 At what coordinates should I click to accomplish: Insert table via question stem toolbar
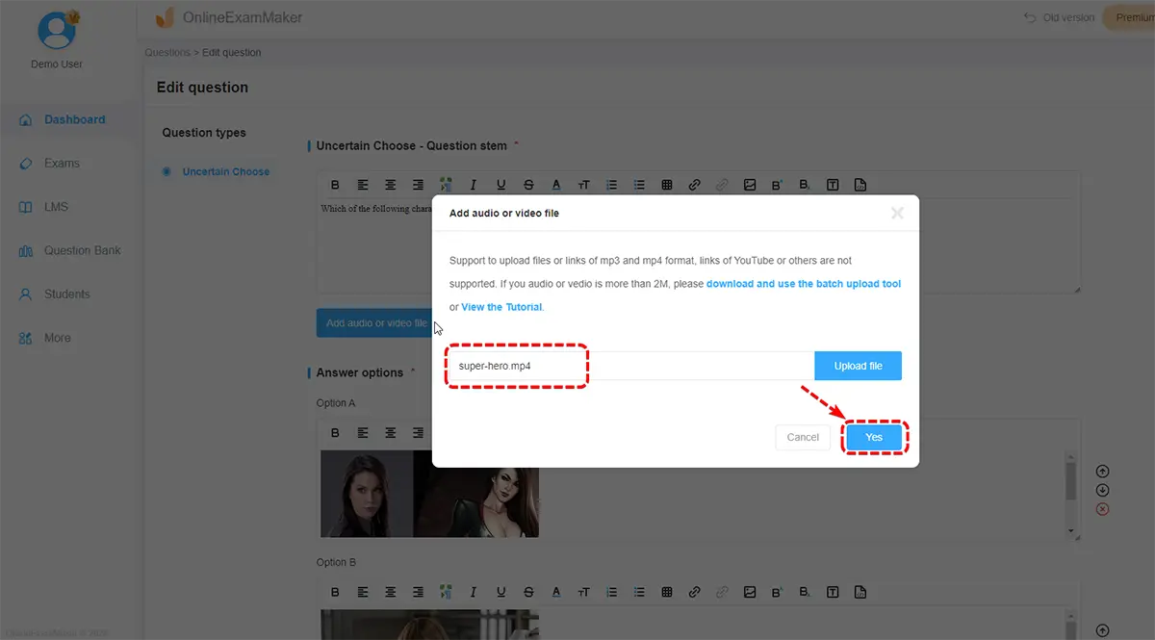(x=666, y=186)
